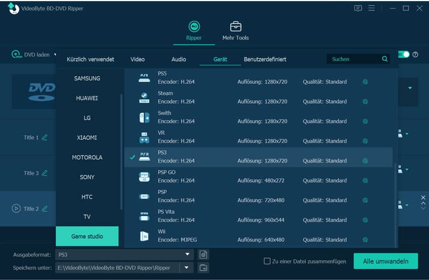
Task: Expand the DVD info panel arrow
Action: pyautogui.click(x=410, y=88)
